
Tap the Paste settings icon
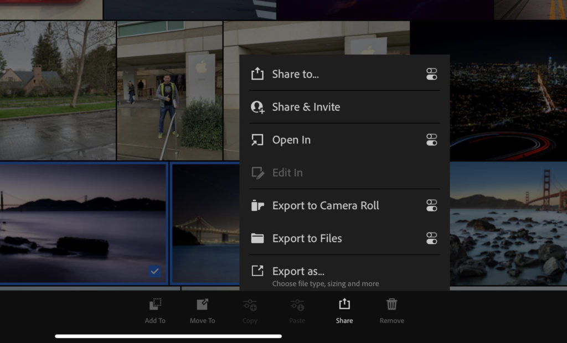point(297,305)
